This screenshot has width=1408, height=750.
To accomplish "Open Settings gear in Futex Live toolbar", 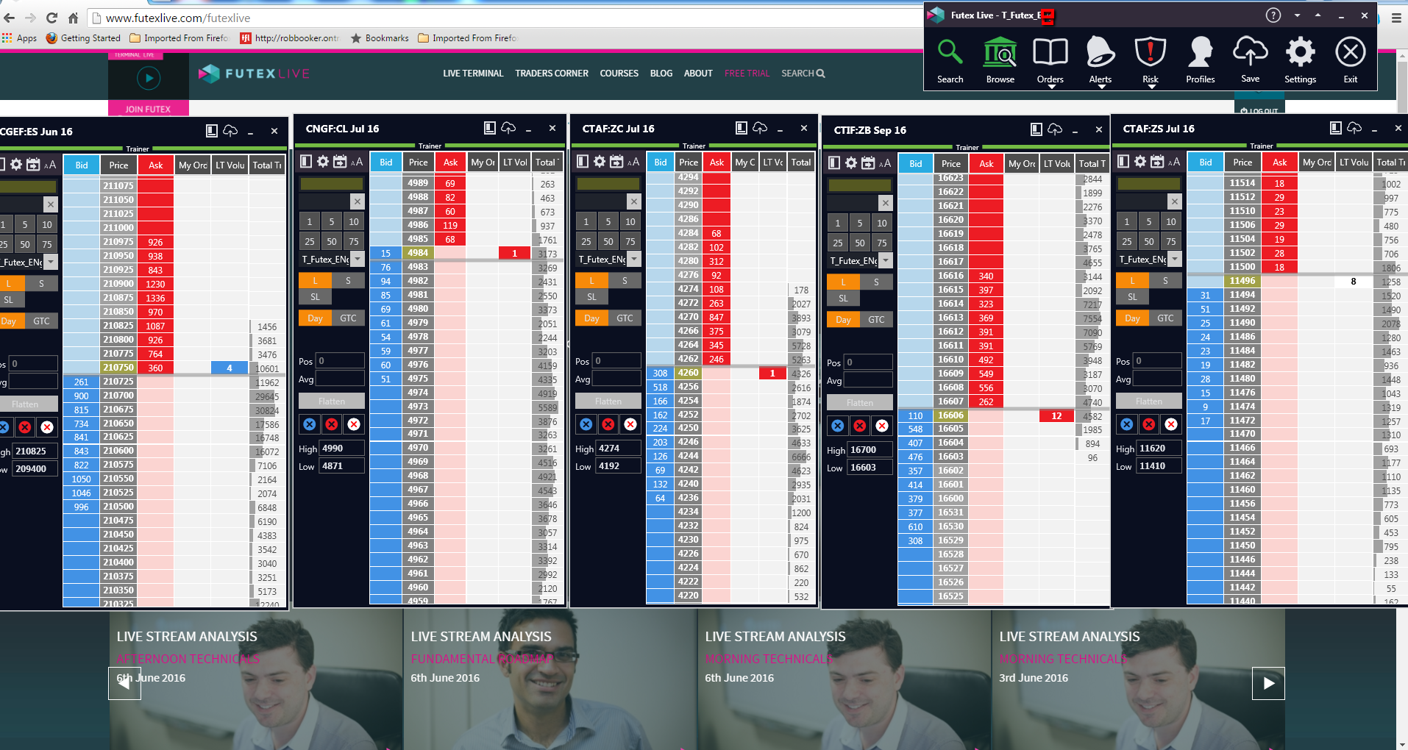I will point(1301,60).
